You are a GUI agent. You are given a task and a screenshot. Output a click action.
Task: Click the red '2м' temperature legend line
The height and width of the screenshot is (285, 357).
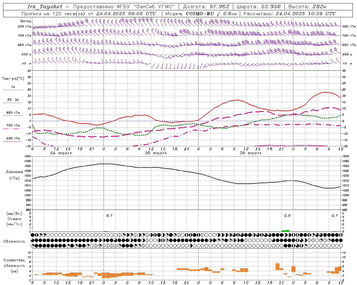click(13, 90)
